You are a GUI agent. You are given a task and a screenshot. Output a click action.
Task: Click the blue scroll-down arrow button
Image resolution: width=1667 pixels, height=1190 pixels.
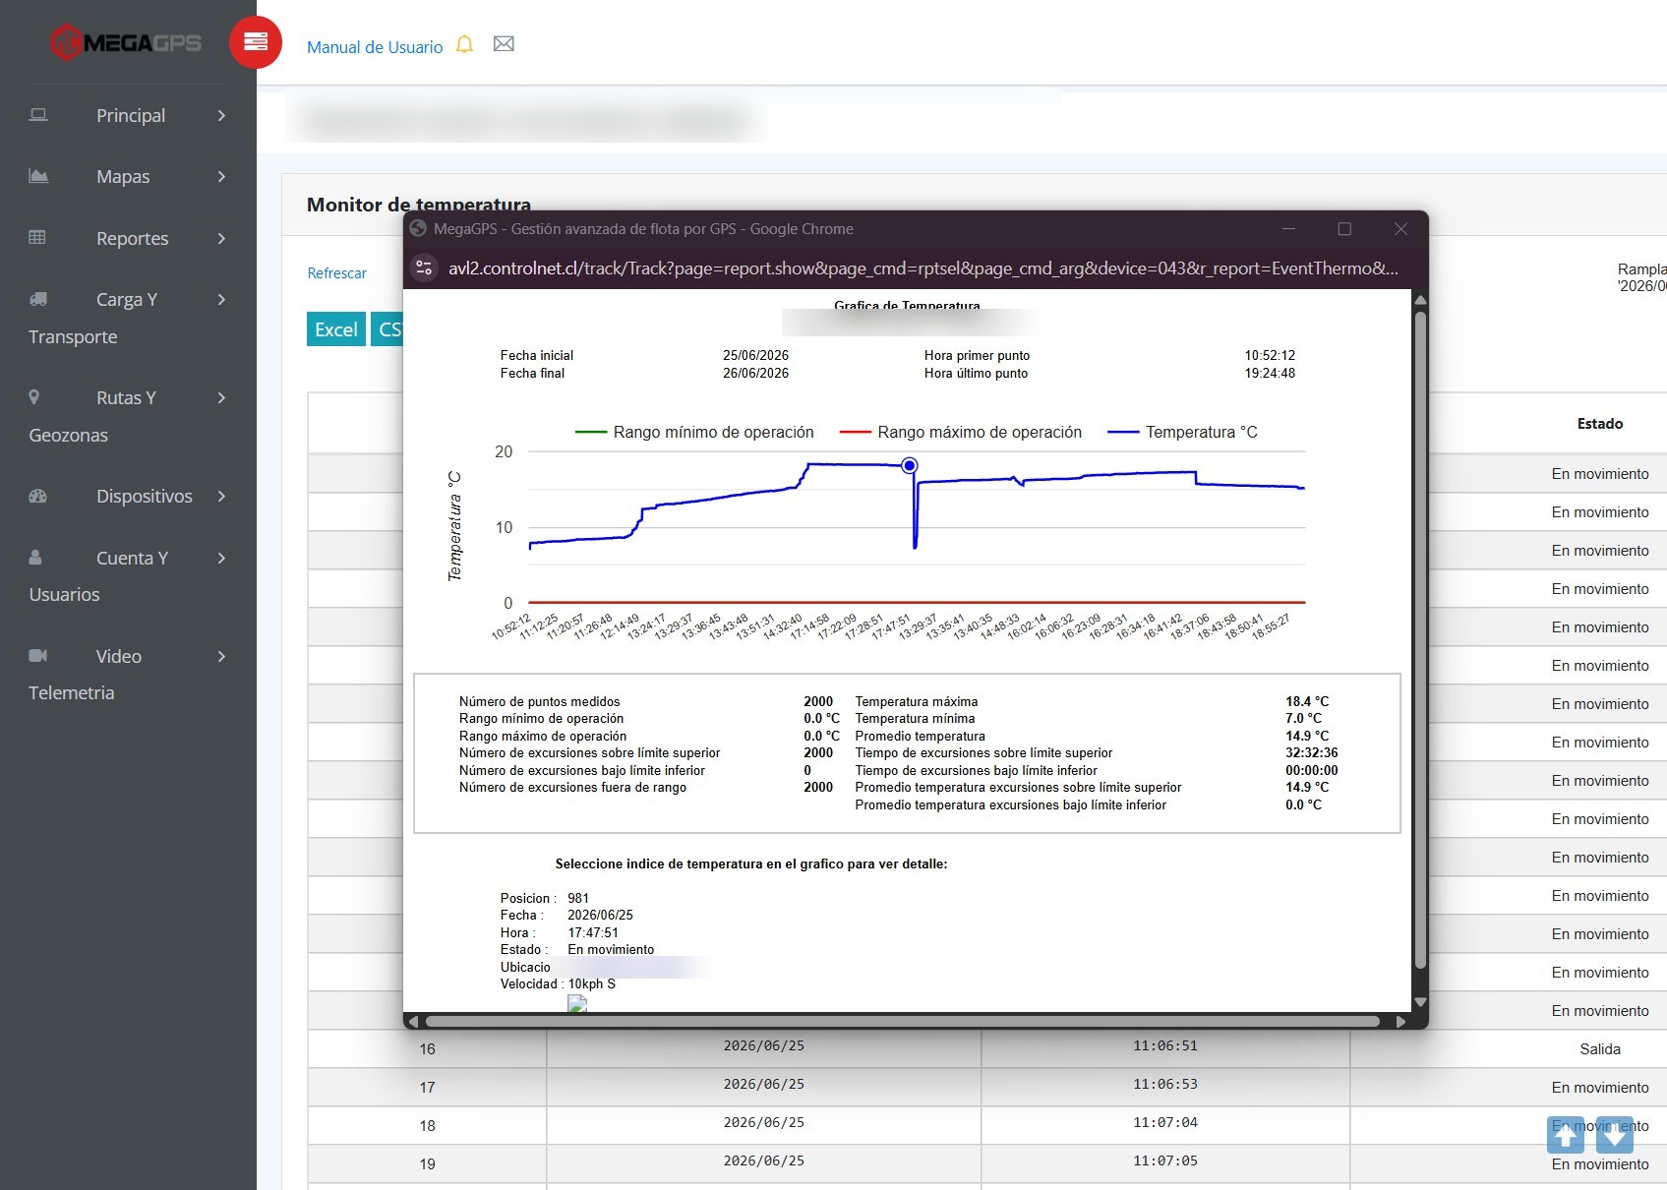(x=1615, y=1135)
